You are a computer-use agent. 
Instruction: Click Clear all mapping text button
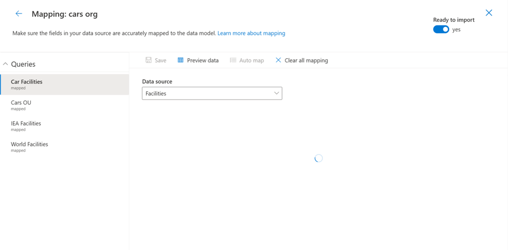(x=306, y=60)
